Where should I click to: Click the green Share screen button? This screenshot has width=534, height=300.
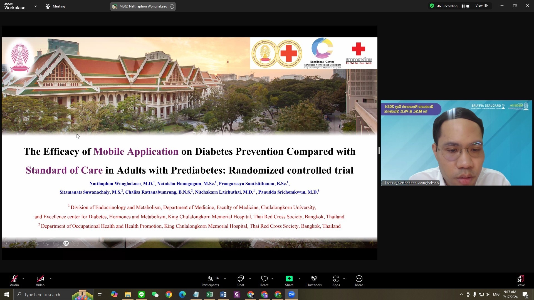click(289, 281)
